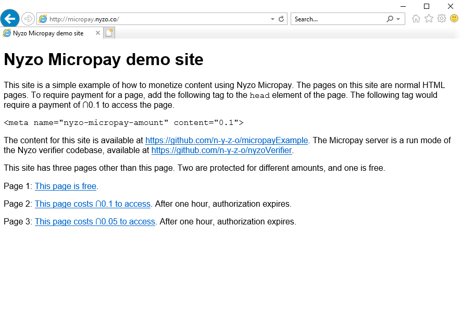Click the Internet Explorer icon in the address bar
This screenshot has height=327, width=462.
coord(43,19)
